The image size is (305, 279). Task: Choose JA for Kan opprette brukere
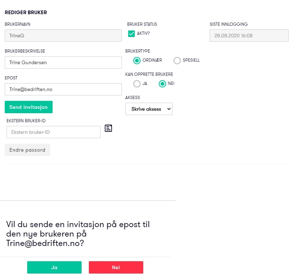pos(137,84)
